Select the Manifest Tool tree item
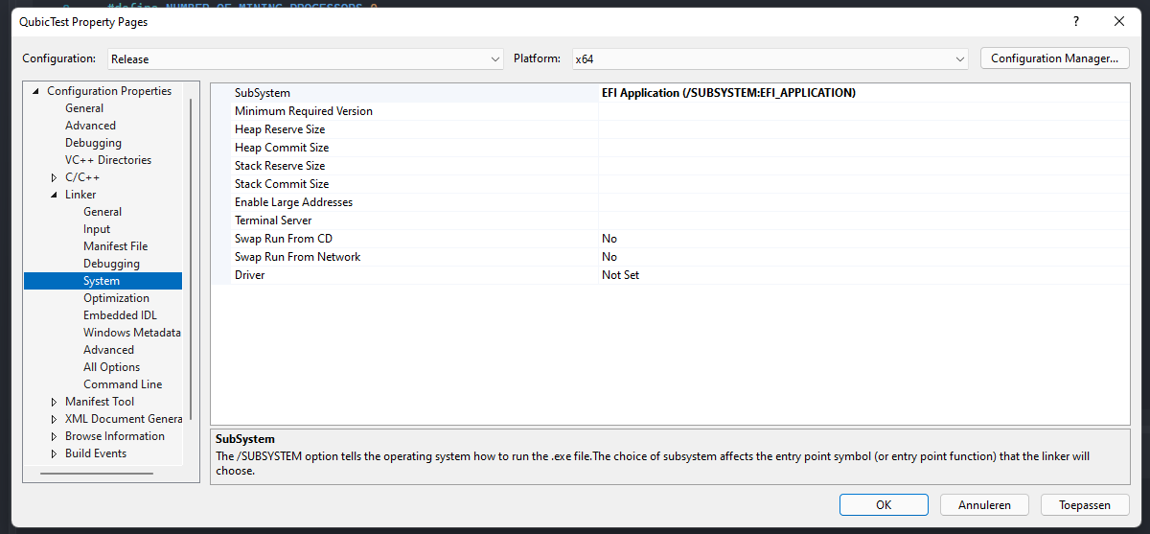Screen dimensions: 1150x534 coord(100,402)
